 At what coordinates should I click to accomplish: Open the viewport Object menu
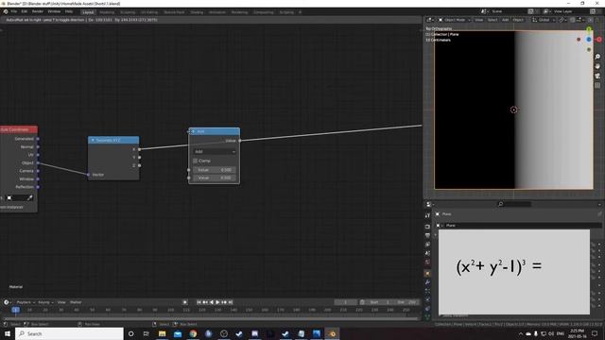point(518,20)
